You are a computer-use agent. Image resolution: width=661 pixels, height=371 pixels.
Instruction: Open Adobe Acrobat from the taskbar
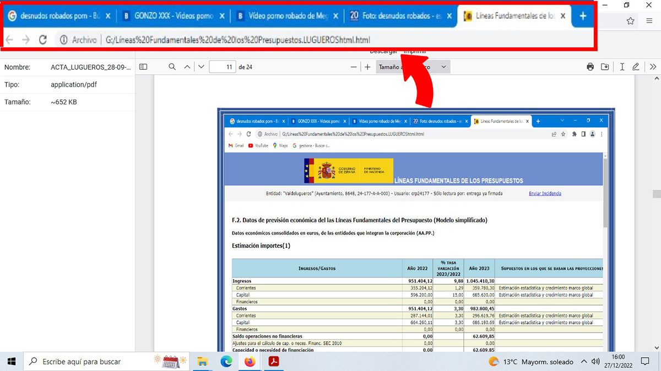(x=274, y=362)
